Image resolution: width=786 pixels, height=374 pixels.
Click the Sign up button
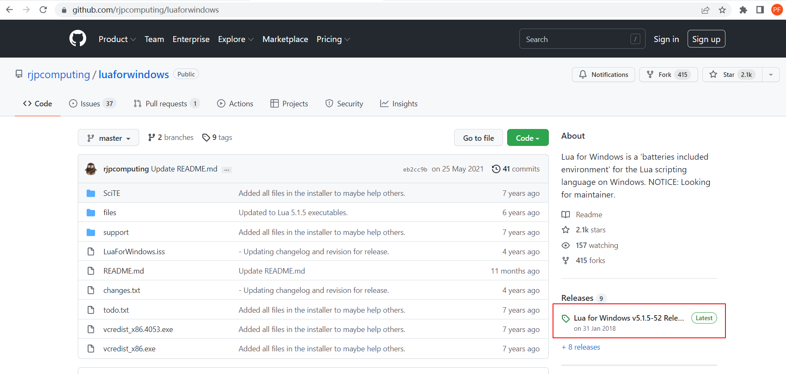click(706, 39)
